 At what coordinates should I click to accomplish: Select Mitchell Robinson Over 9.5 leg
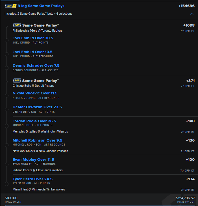click(x=37, y=140)
